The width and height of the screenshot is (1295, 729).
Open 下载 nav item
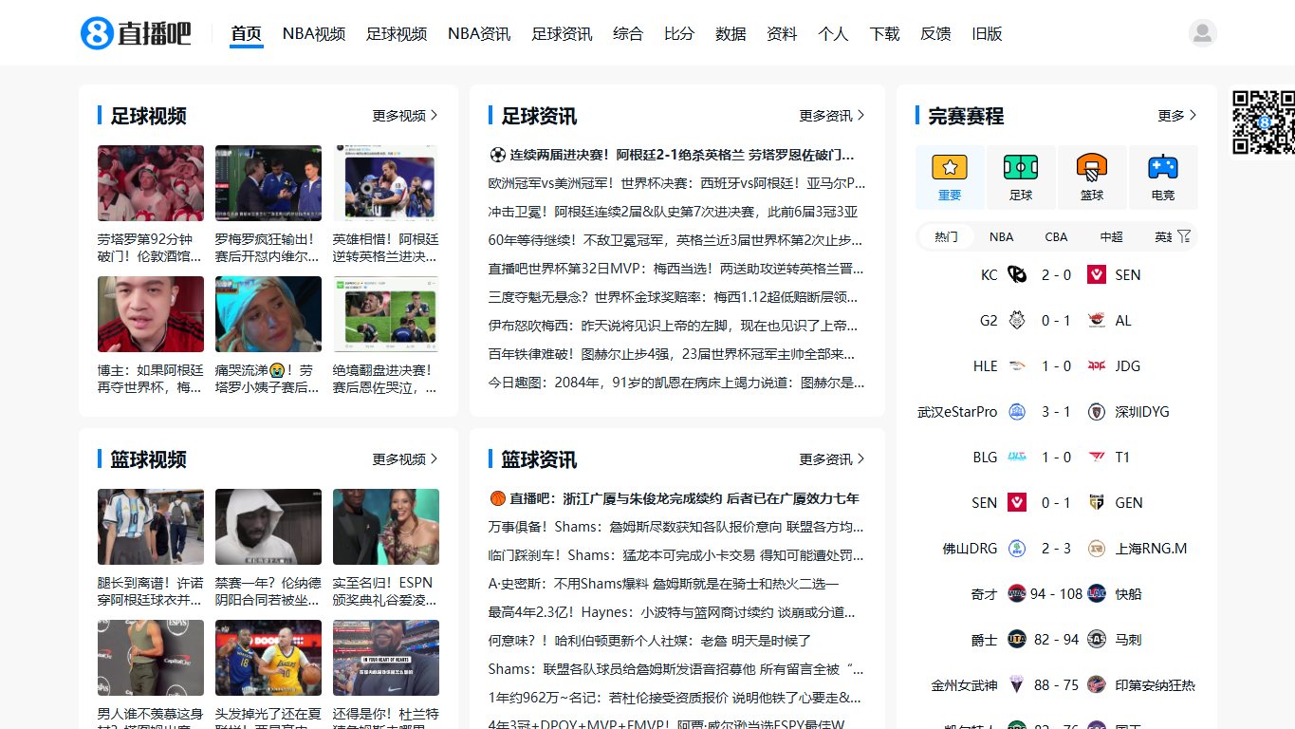click(884, 34)
